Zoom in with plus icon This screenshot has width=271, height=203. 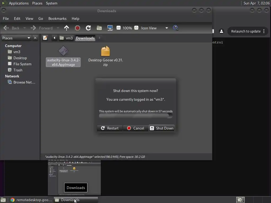(x=136, y=28)
